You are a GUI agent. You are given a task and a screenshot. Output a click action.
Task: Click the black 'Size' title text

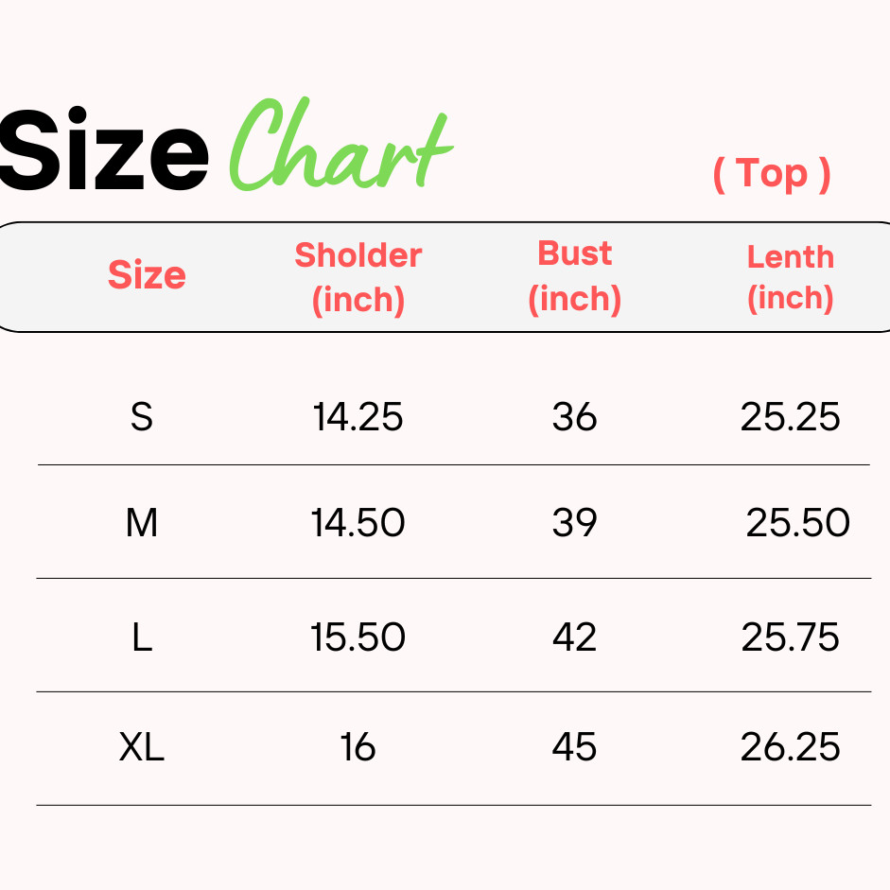click(104, 148)
